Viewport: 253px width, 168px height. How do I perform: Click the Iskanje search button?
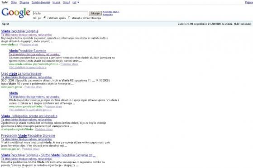(x=95, y=13)
